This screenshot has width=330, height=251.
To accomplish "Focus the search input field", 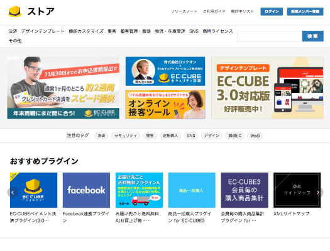I will click(x=270, y=36).
